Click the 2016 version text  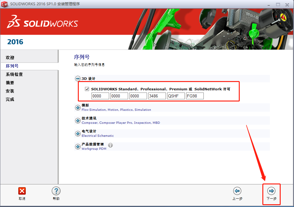coord(15,42)
